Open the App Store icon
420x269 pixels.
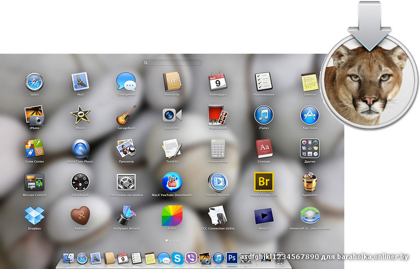click(x=310, y=115)
